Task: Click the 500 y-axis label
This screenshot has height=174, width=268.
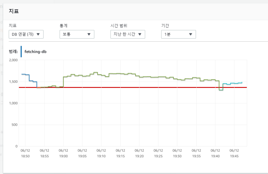Action: coord(14,125)
